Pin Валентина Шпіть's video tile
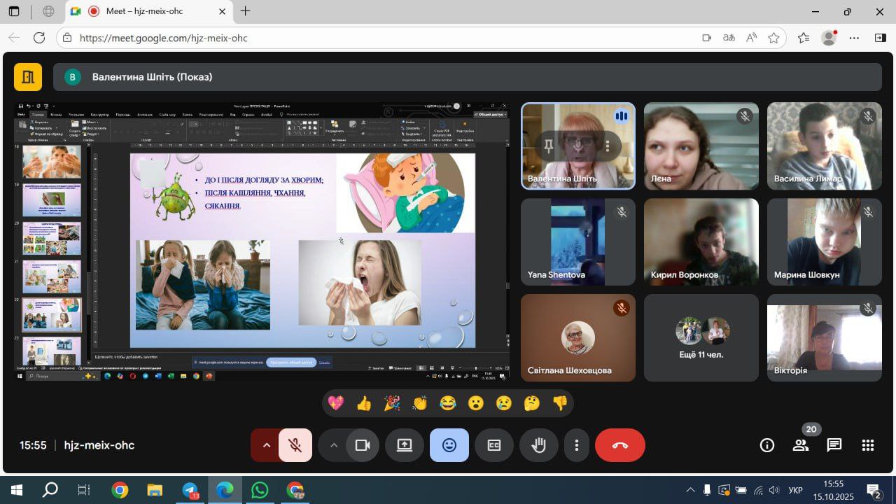The height and width of the screenshot is (504, 896). (549, 146)
